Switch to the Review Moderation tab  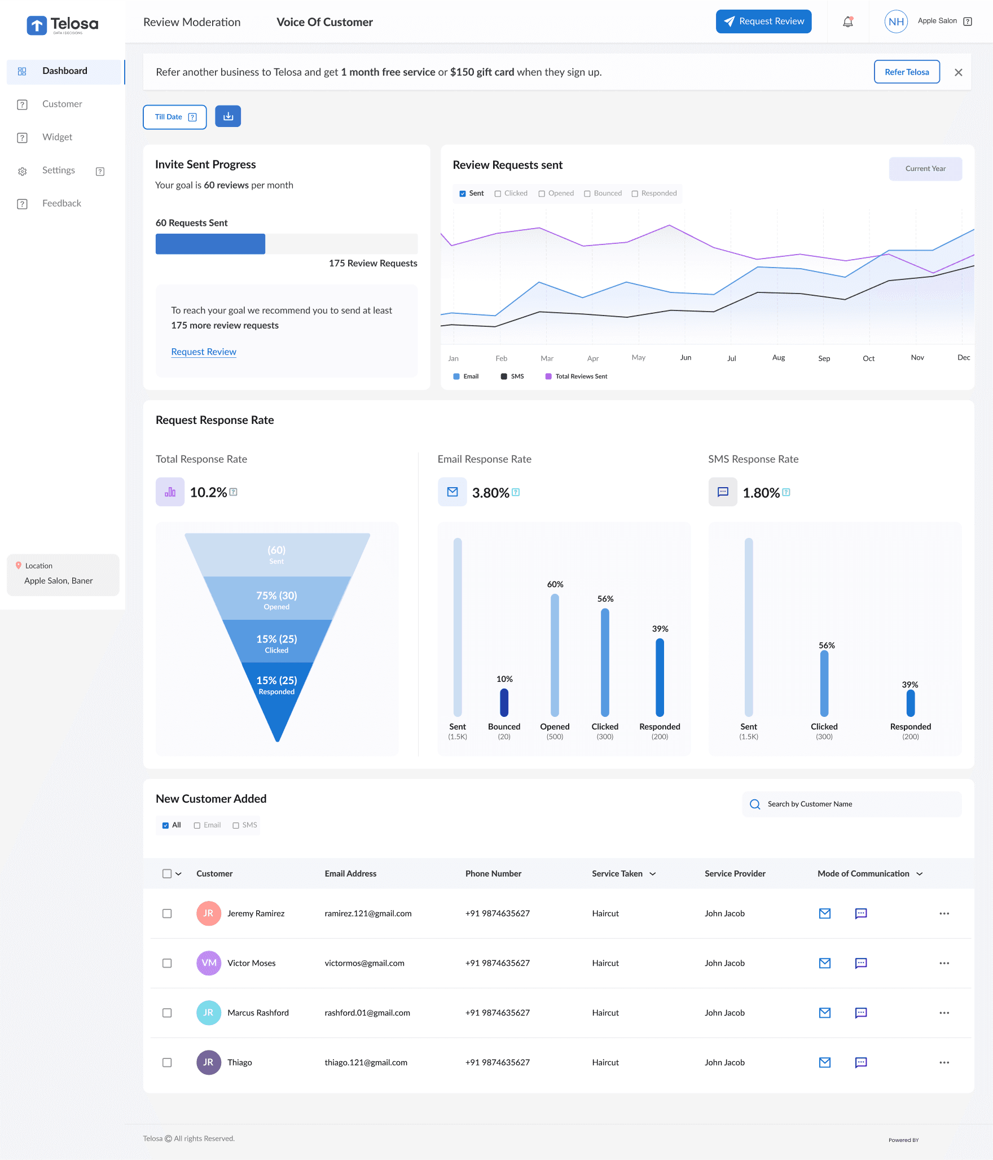click(192, 22)
